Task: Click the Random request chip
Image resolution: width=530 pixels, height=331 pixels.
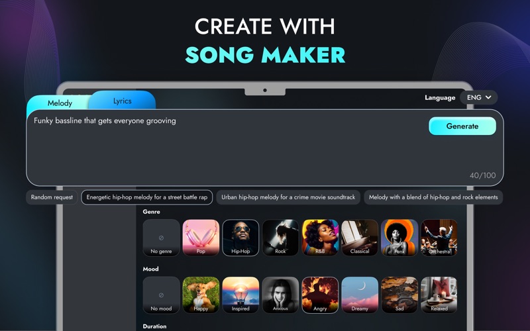Action: [52, 197]
